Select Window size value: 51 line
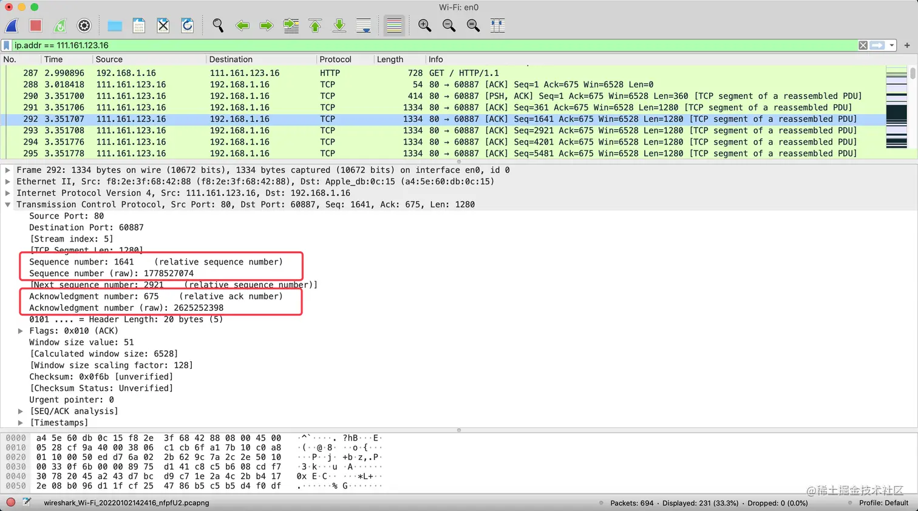This screenshot has height=511, width=918. pos(81,342)
